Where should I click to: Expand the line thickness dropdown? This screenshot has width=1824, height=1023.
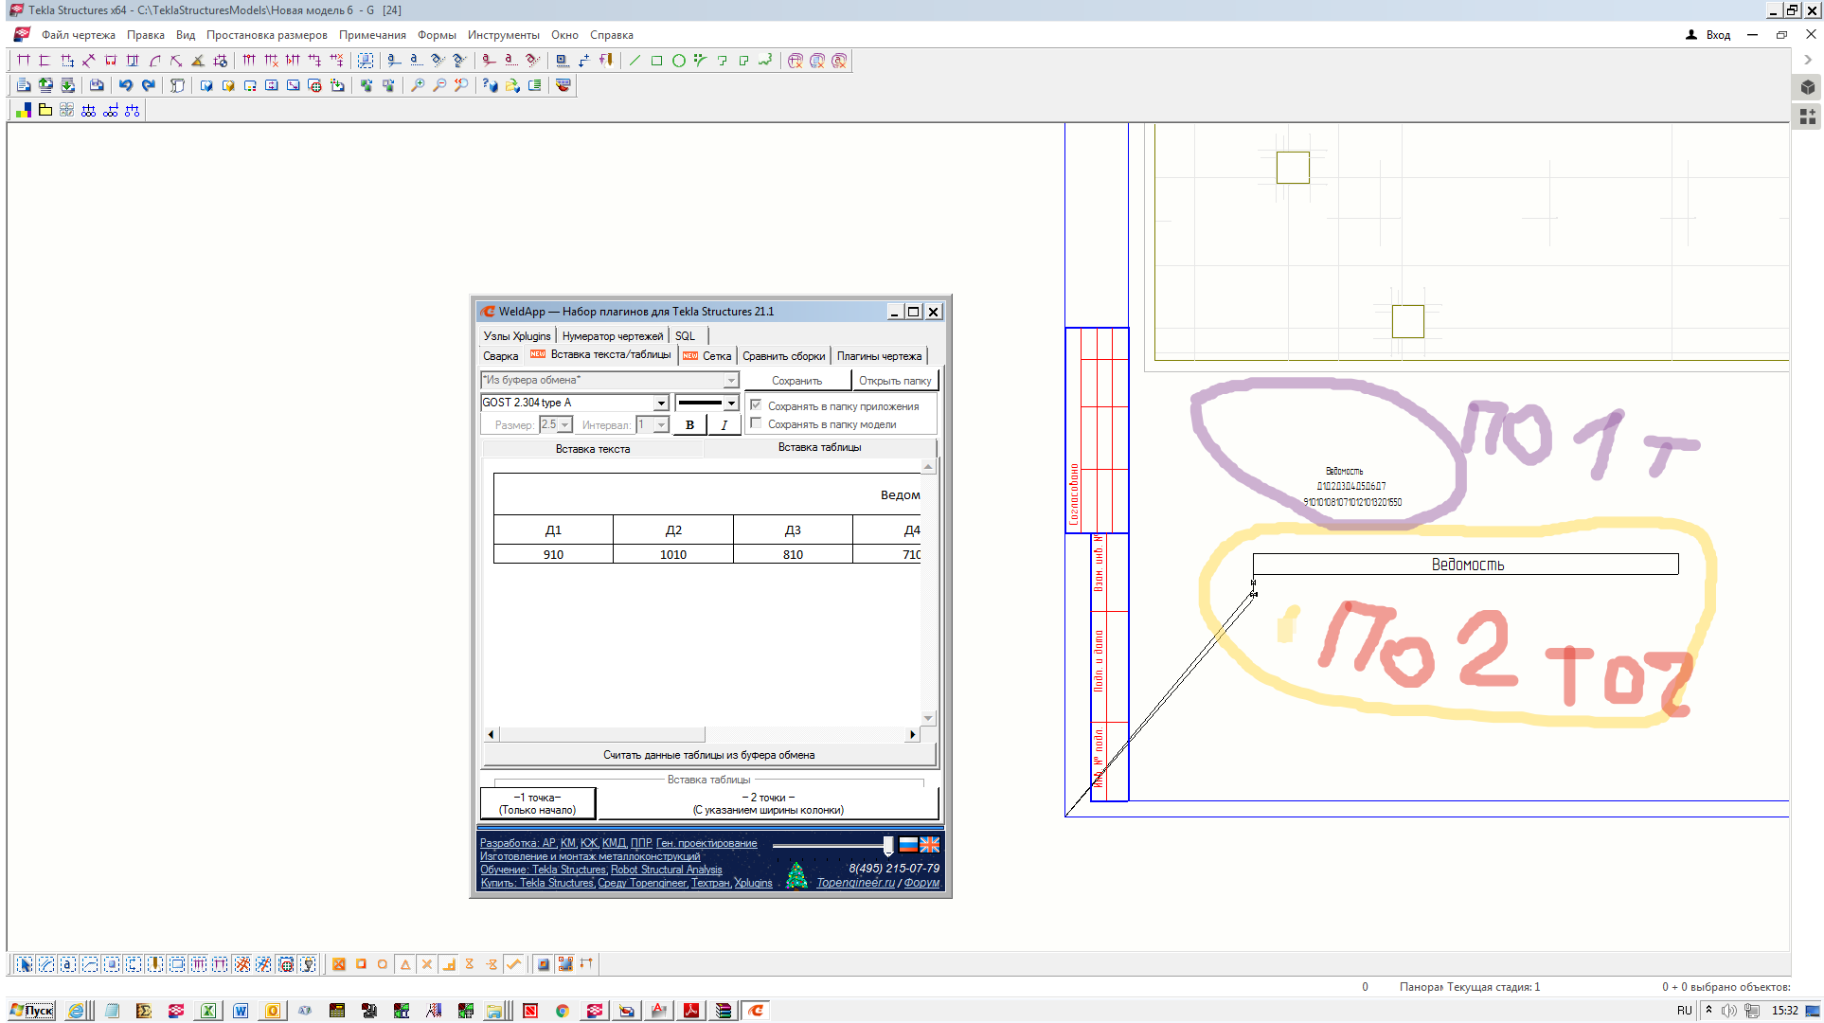pos(731,403)
